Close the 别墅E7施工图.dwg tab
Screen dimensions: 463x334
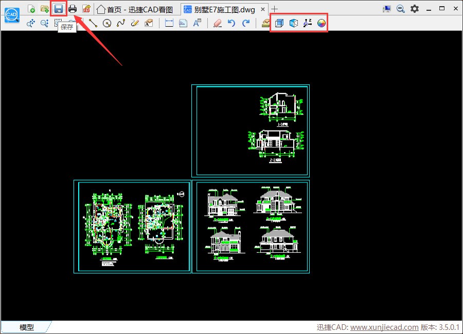(x=263, y=9)
